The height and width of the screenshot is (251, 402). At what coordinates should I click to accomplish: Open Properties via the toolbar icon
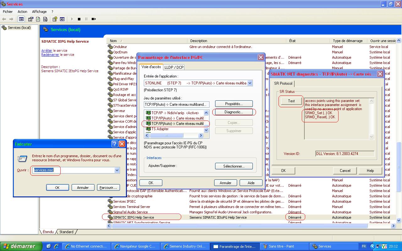click(31, 19)
